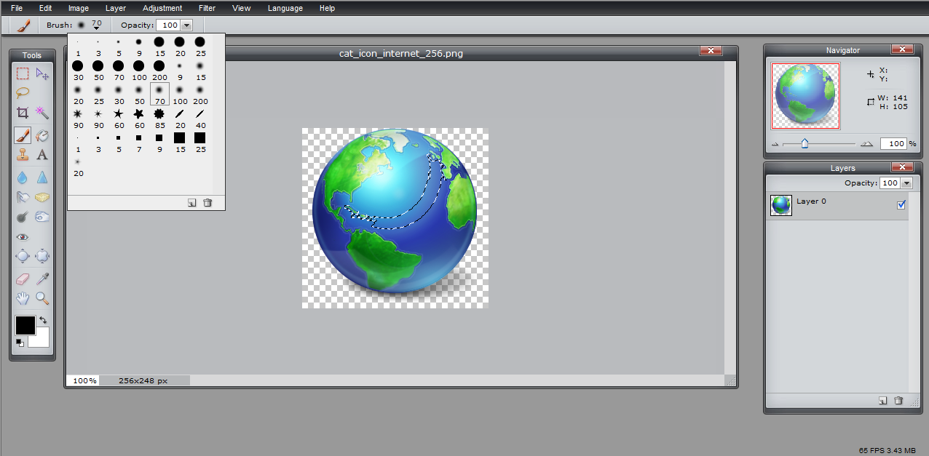929x456 pixels.
Task: Activate the Type tool
Action: (42, 154)
